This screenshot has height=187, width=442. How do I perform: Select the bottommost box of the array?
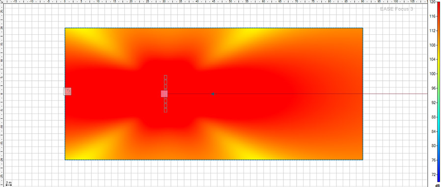tap(166, 110)
